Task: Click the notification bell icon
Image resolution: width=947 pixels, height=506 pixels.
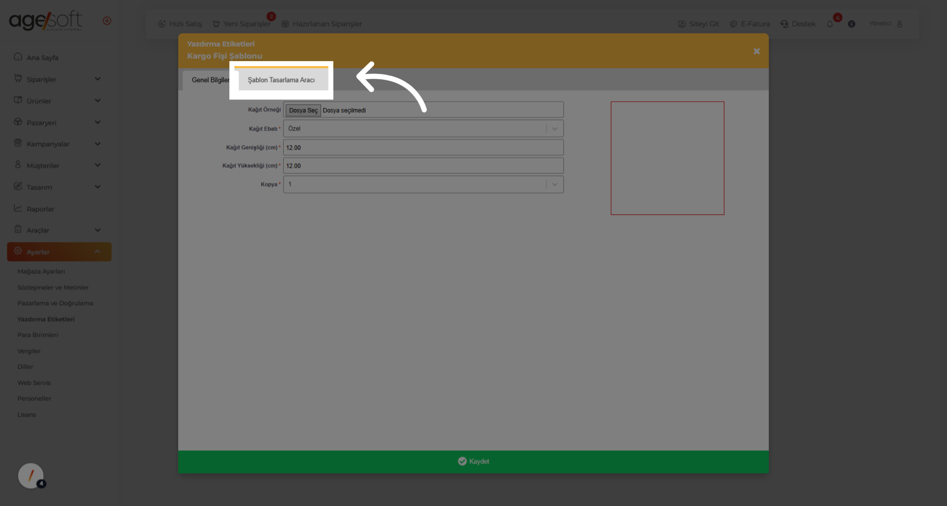Action: [x=830, y=24]
